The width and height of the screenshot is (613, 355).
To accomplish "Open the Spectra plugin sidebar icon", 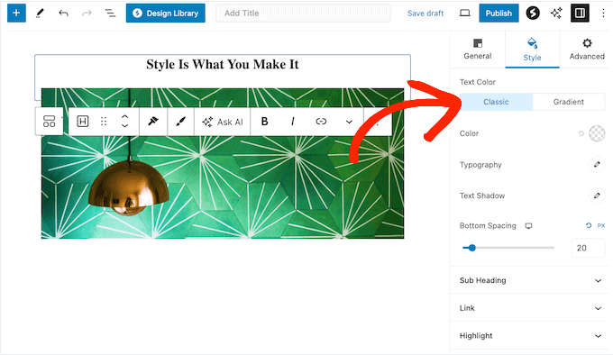I will point(533,13).
